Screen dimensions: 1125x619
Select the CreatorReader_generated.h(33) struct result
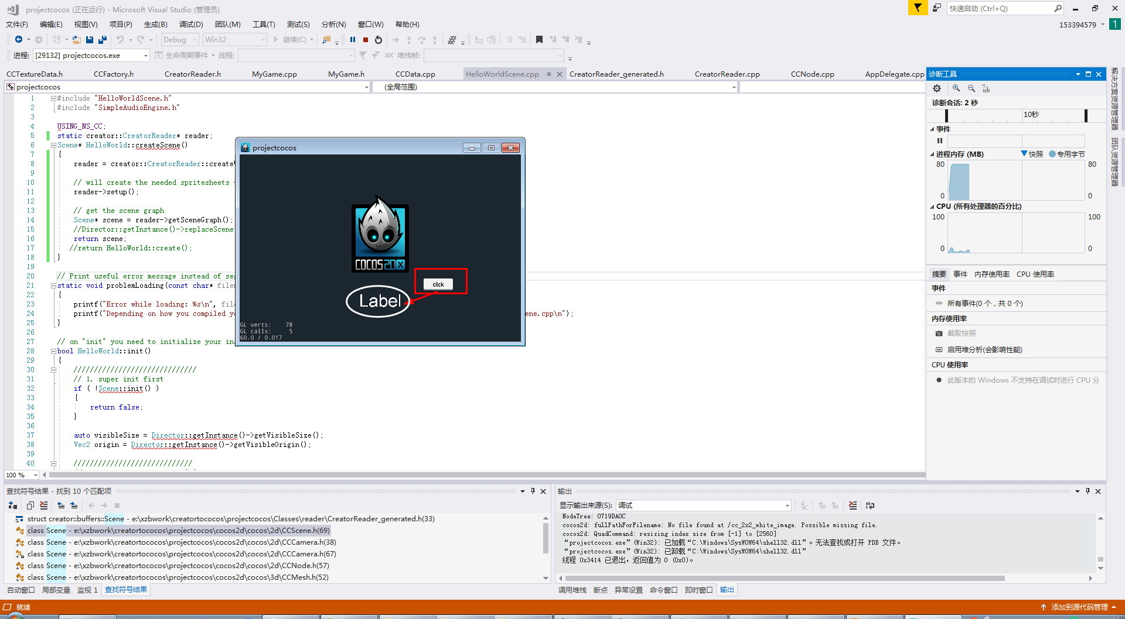point(231,519)
